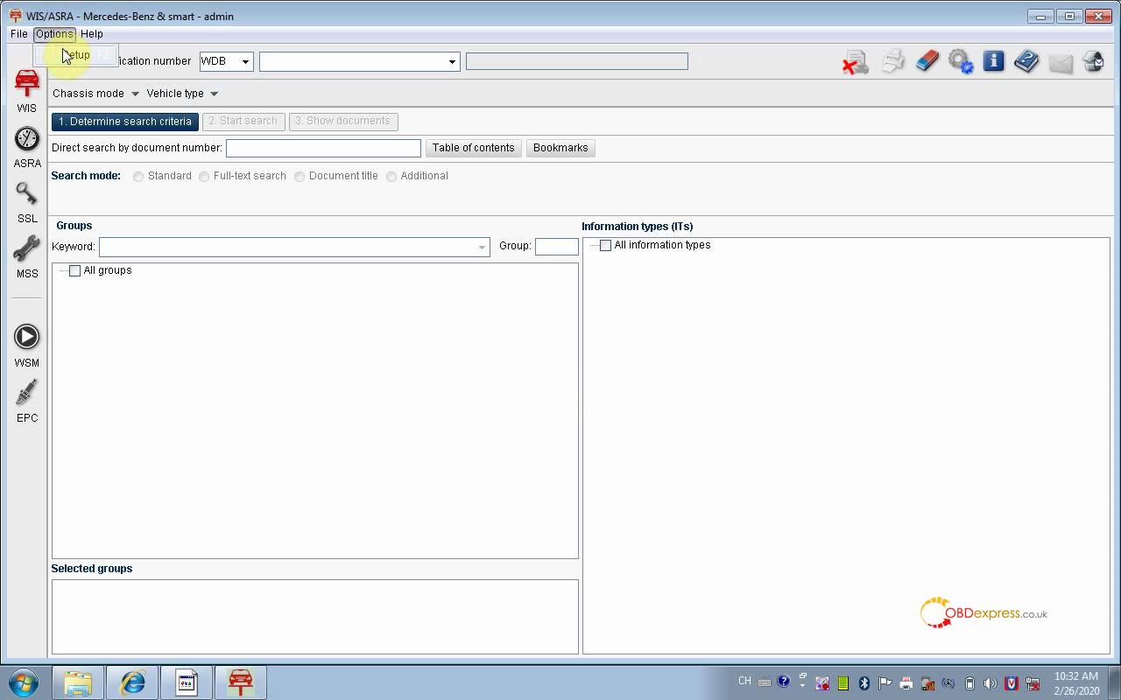Check the All information types checkbox
1121x700 pixels.
tap(605, 245)
